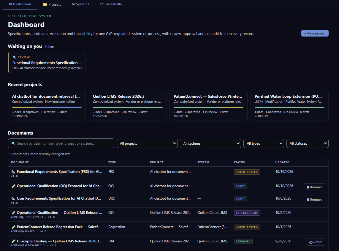The width and height of the screenshot is (339, 251).
Task: Click the icon beside Operational Qualification — Quillon LIMS
Action: 13,213
